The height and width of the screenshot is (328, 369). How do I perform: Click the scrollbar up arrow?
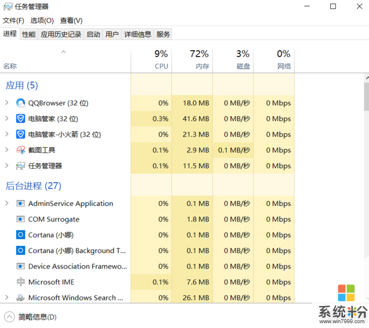tap(367, 78)
